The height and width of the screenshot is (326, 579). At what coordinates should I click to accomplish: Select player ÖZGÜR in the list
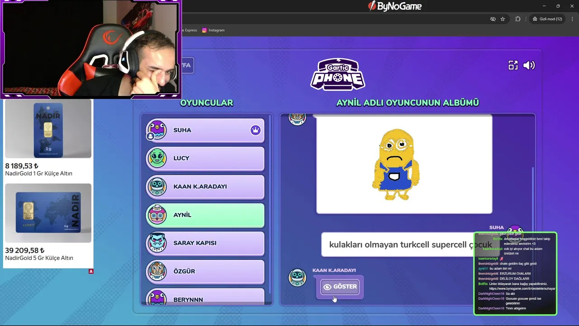coord(205,271)
